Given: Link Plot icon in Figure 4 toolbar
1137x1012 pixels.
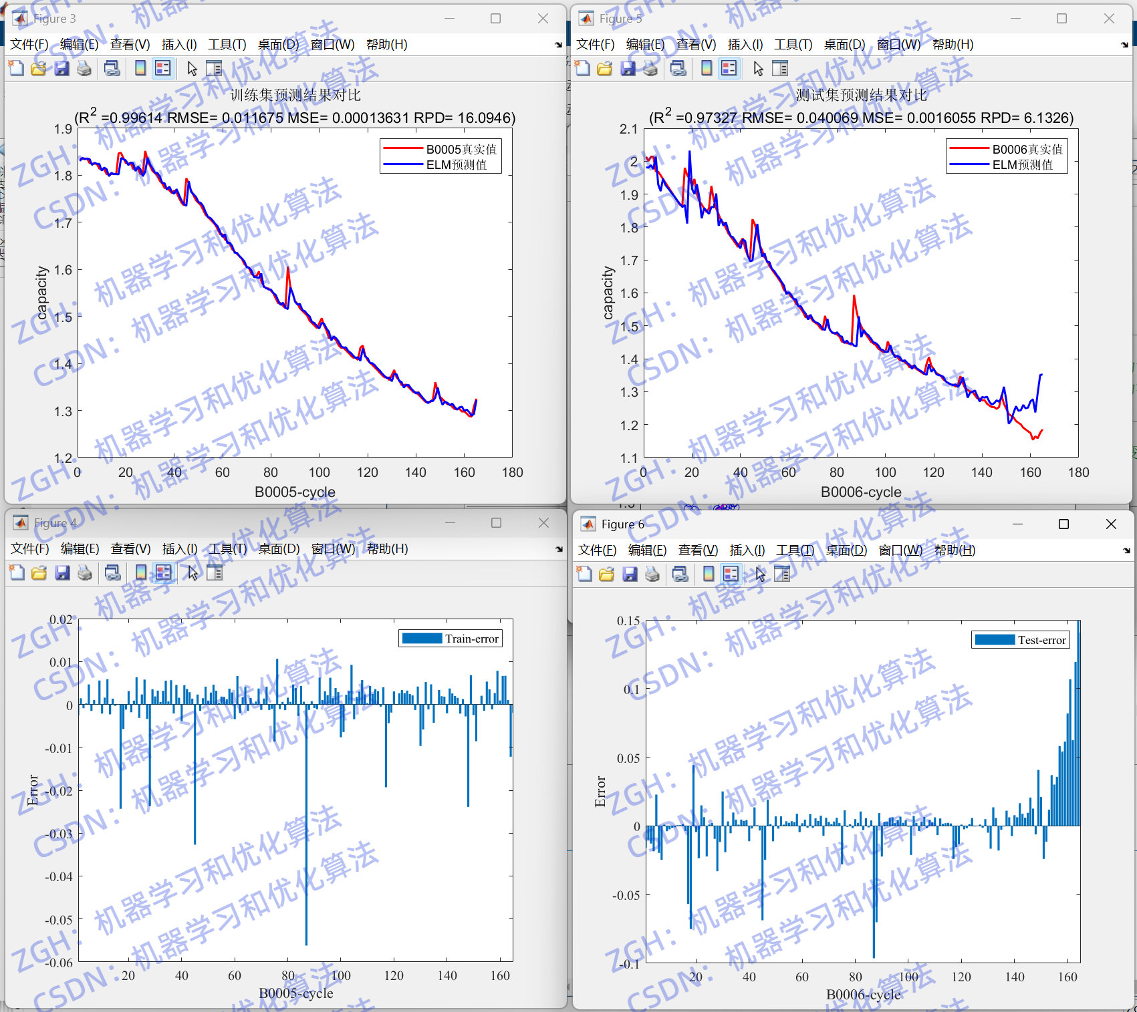Looking at the screenshot, I should pos(113,572).
